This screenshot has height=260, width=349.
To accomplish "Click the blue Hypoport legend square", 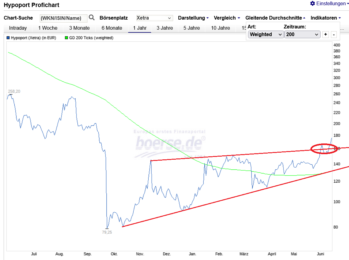I will (8, 38).
